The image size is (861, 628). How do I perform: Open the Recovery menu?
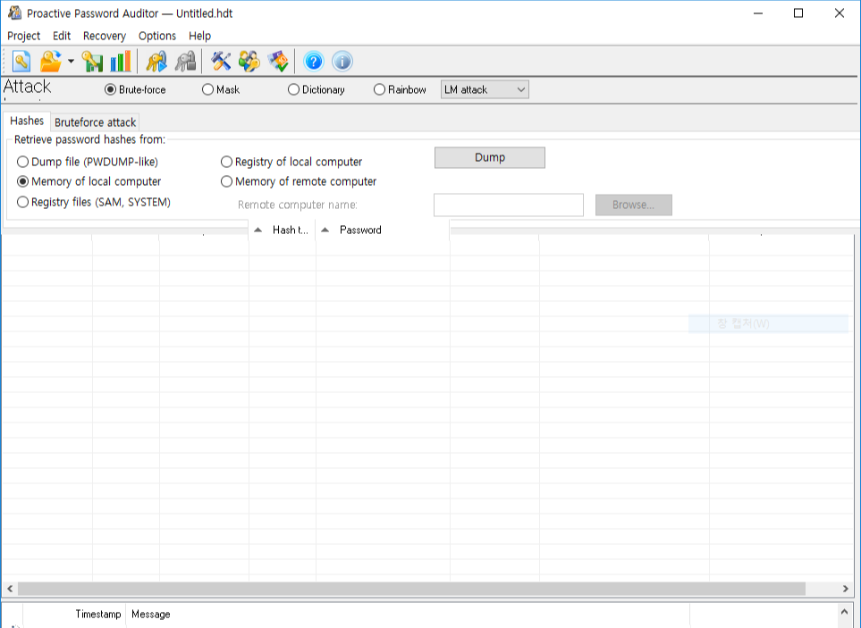tap(105, 36)
